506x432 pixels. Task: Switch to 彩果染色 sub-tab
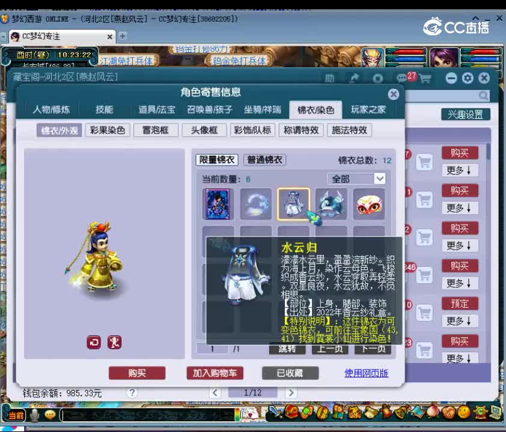[108, 130]
